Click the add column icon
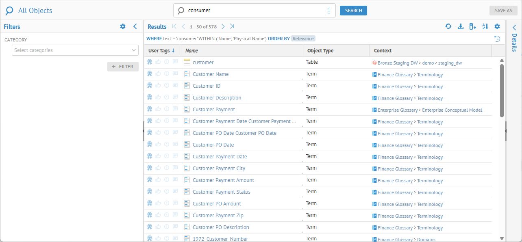 [x=472, y=26]
